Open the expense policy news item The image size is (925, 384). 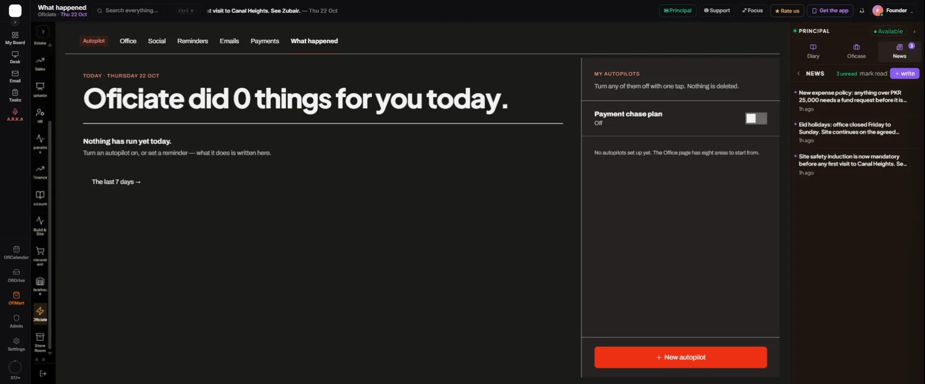(855, 101)
